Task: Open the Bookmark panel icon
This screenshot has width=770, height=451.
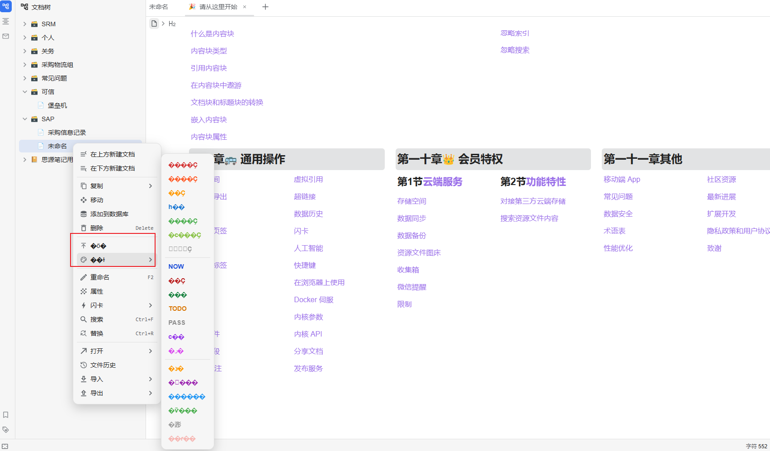Action: pyautogui.click(x=6, y=415)
